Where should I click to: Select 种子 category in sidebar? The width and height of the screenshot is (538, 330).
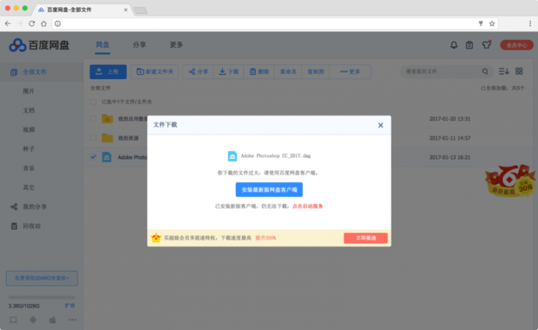tap(29, 149)
